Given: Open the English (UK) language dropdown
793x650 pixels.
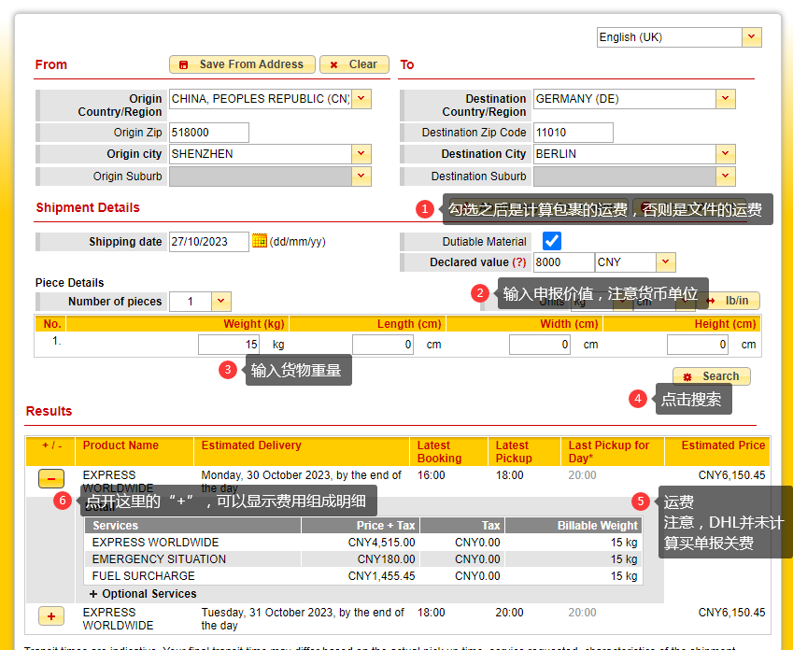Looking at the screenshot, I should tap(752, 37).
